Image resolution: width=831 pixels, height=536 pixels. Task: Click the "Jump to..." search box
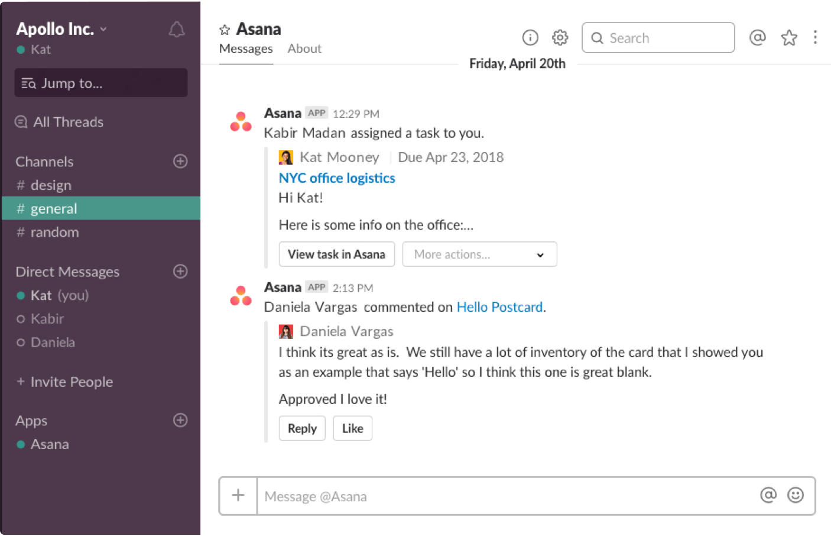click(100, 83)
